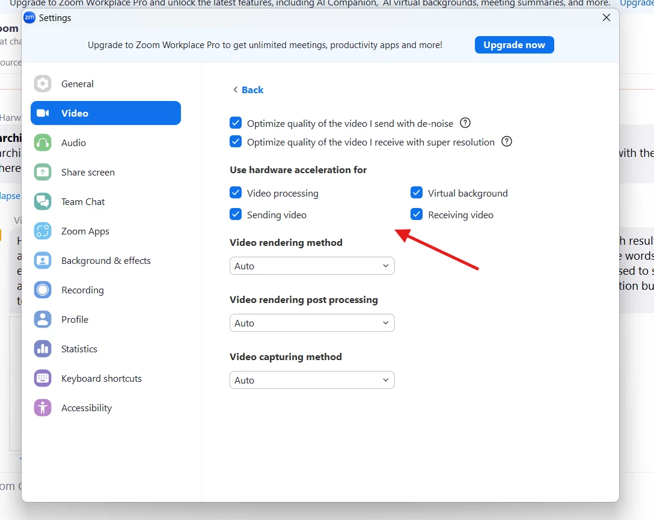
Task: Click the super resolution help question mark icon
Action: click(507, 142)
